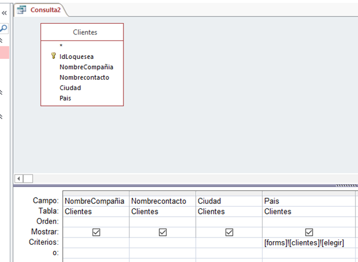Viewport: 358px width, 262px height.
Task: Click the magnifier search icon in the navigation pane
Action: point(4,29)
